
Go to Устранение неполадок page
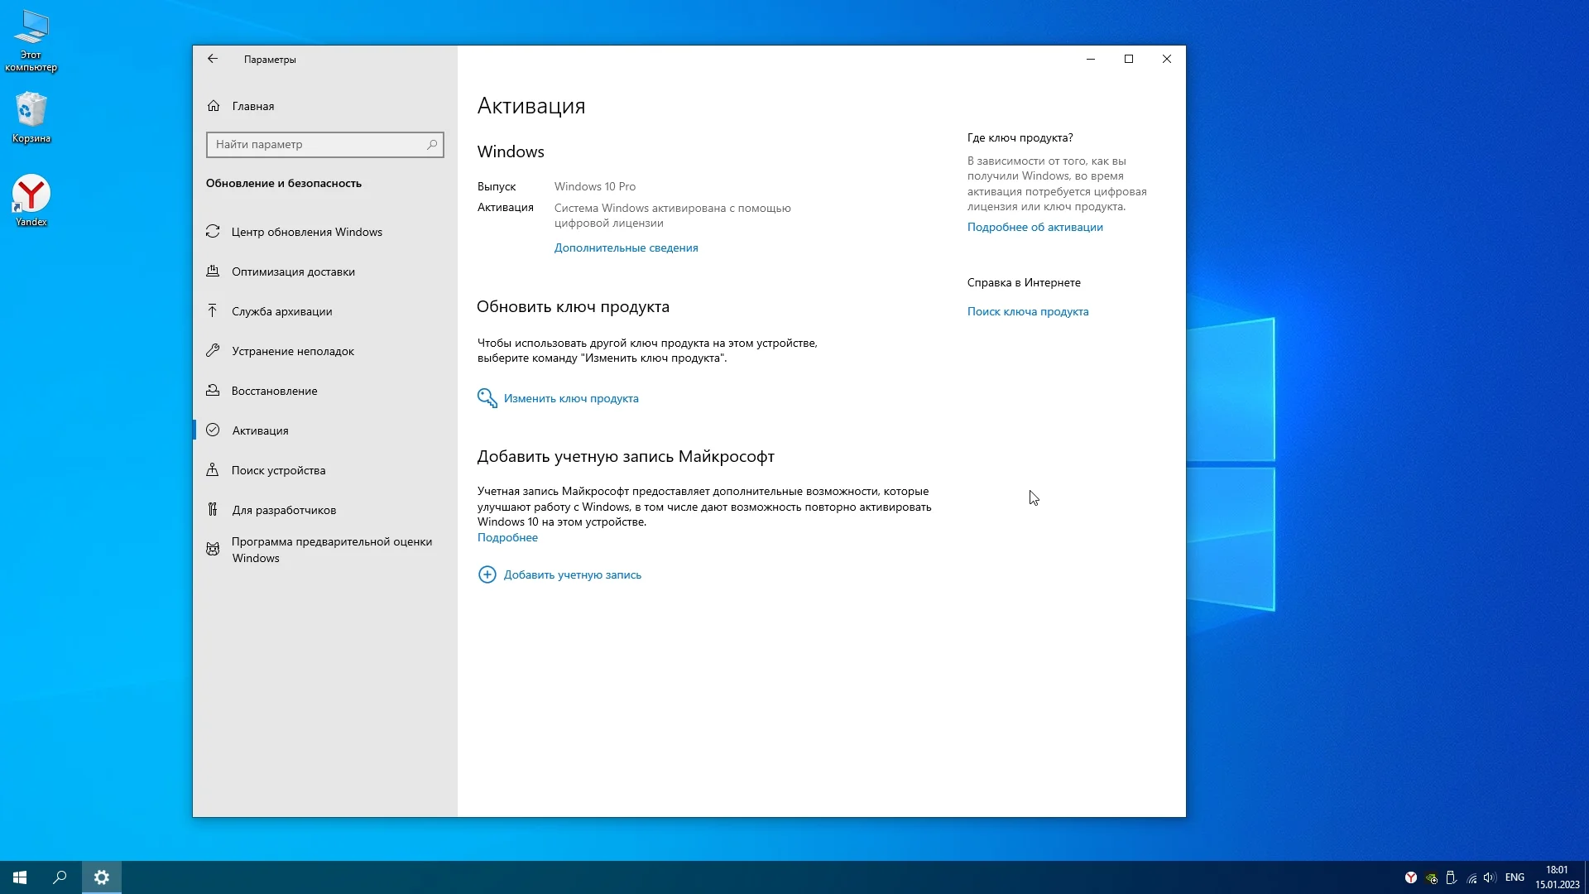[292, 351]
